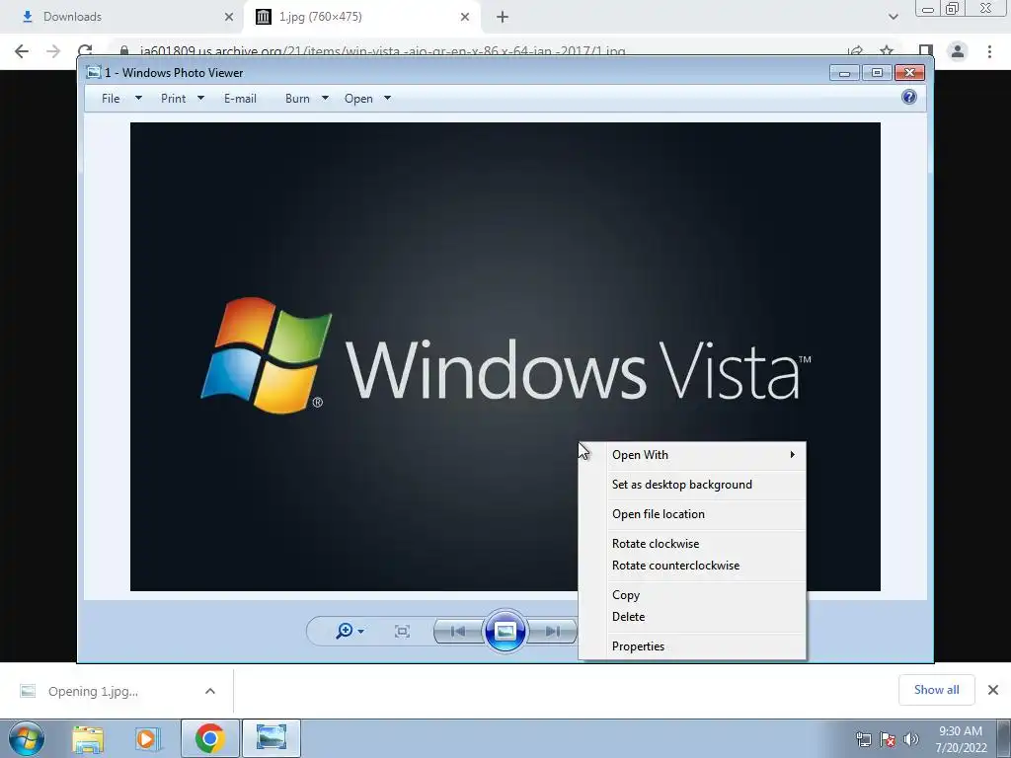The height and width of the screenshot is (758, 1011).
Task: Share this page icon in Chrome
Action: 856,51
